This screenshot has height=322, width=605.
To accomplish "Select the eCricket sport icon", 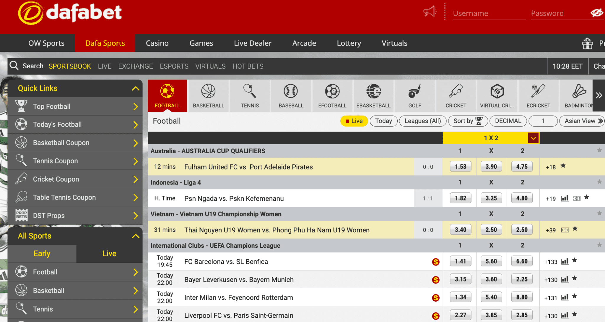I will point(538,96).
